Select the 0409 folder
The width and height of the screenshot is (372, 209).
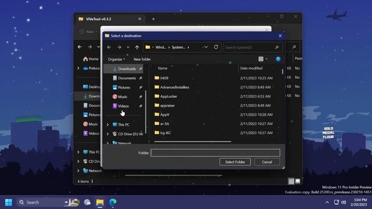coord(164,78)
